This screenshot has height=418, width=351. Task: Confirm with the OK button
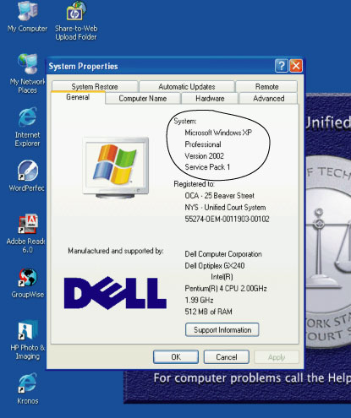[x=176, y=357]
